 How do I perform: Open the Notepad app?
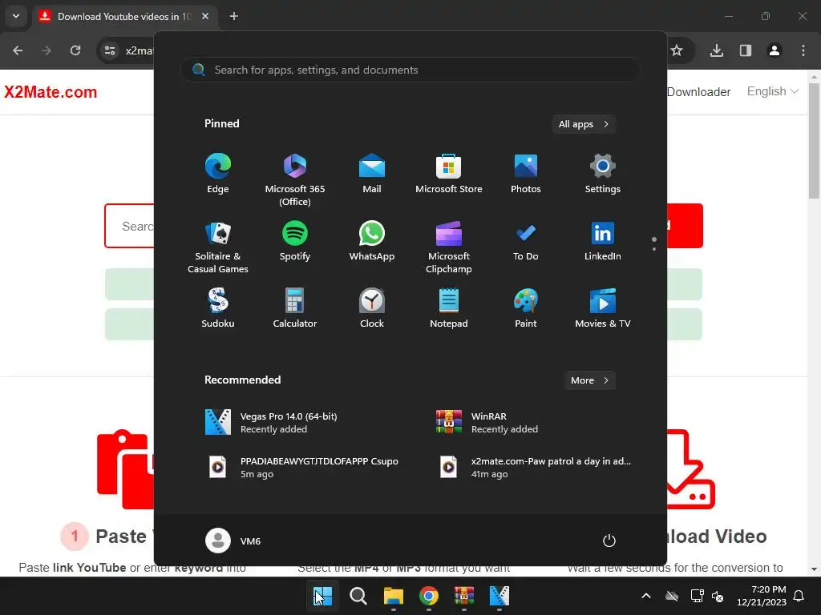coord(449,308)
